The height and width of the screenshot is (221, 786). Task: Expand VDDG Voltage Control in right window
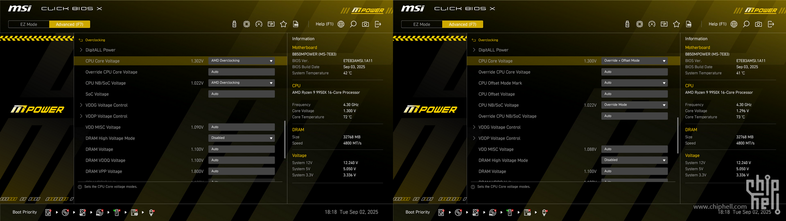pos(497,127)
